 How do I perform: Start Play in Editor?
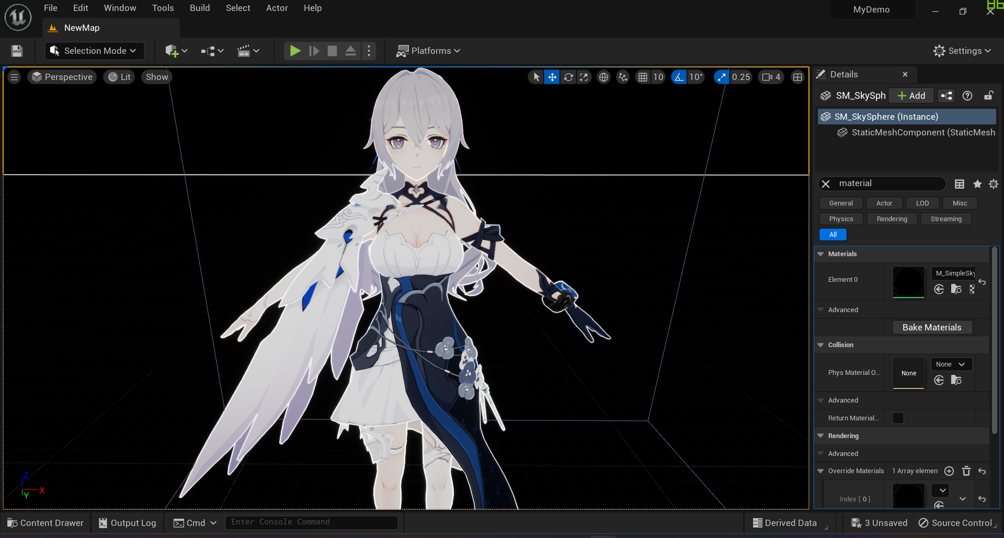[x=295, y=51]
